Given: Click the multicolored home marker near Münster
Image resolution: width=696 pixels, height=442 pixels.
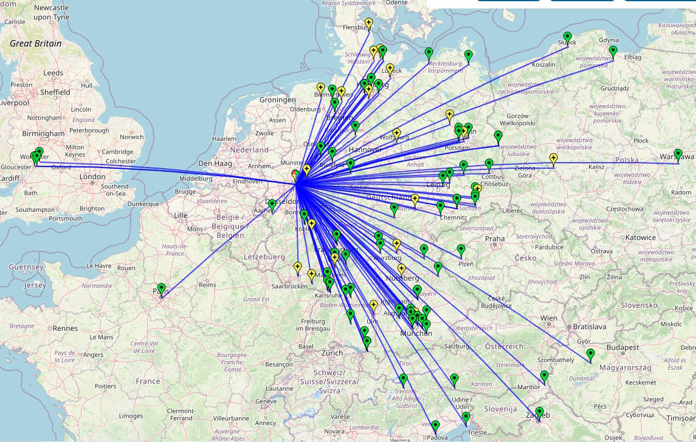Looking at the screenshot, I should pos(296,175).
